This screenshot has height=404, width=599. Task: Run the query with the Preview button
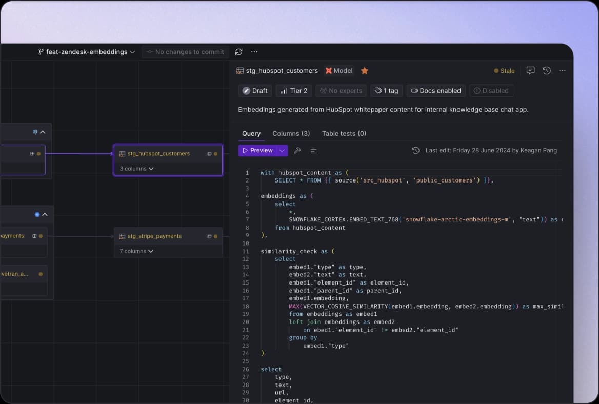click(x=257, y=150)
